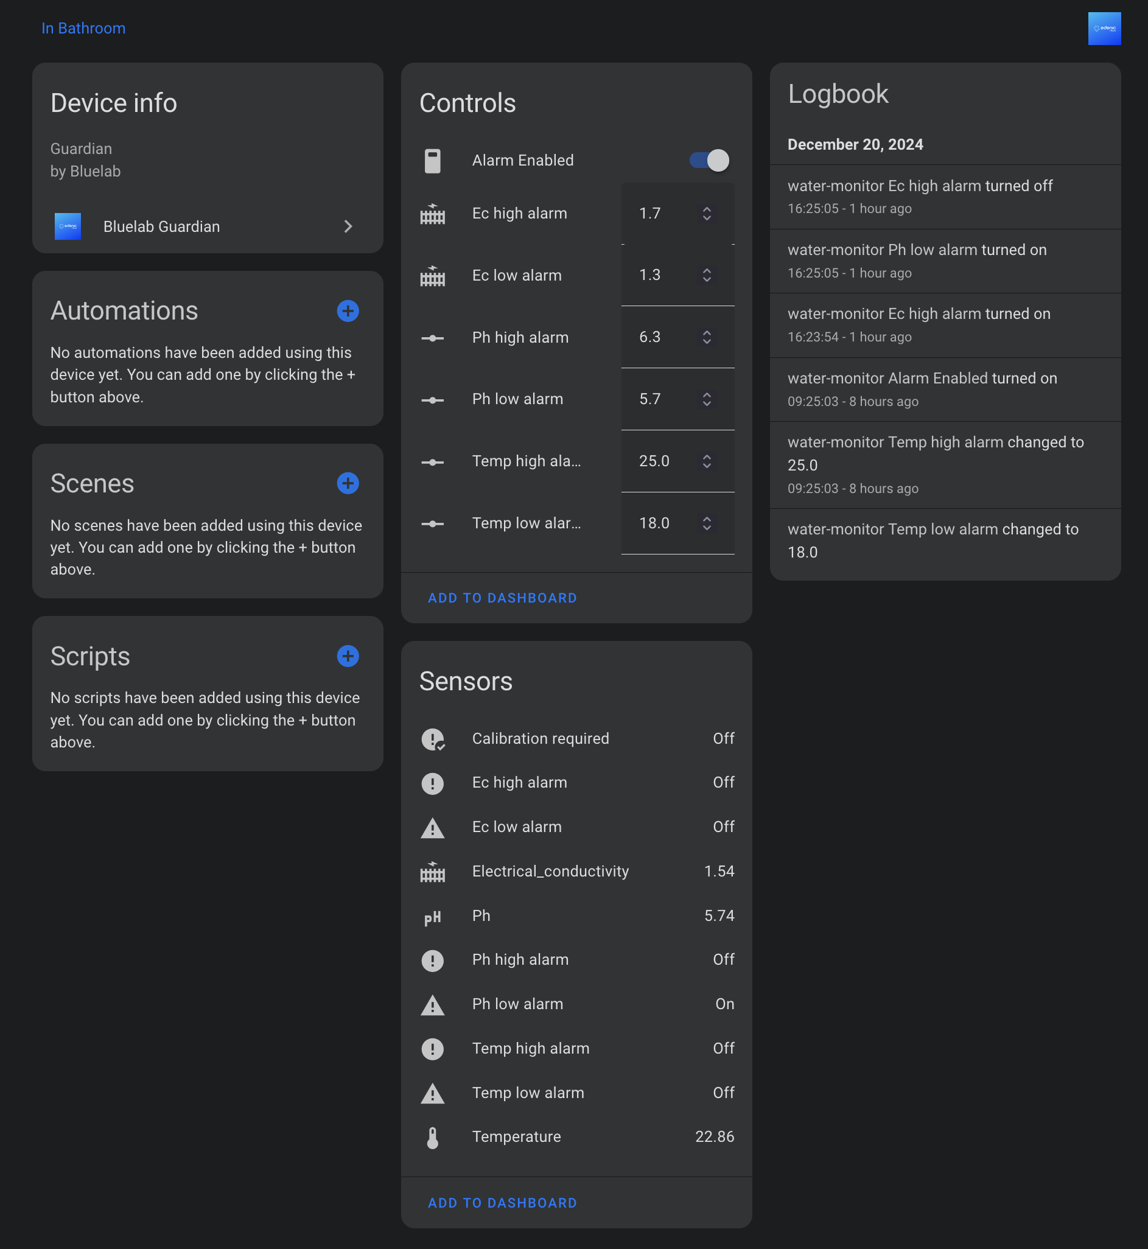This screenshot has height=1249, width=1148.
Task: Click the add script plus icon
Action: coord(347,656)
